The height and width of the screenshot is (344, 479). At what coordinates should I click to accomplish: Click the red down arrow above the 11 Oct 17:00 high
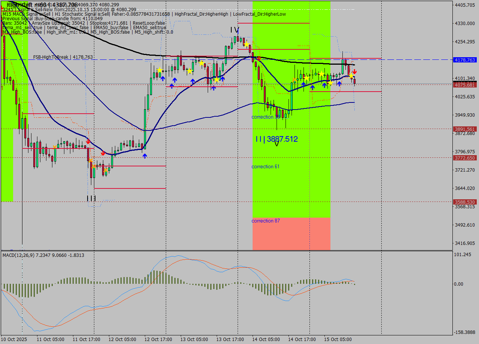(88, 142)
